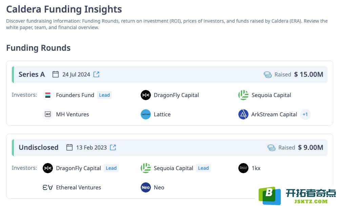
Task: Click the $ 15.00M raised amount
Action: (308, 74)
